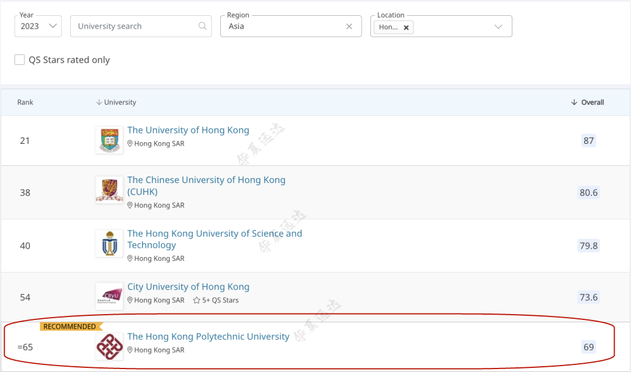Remove the Hon... location tag
Image resolution: width=631 pixels, height=372 pixels.
click(406, 27)
